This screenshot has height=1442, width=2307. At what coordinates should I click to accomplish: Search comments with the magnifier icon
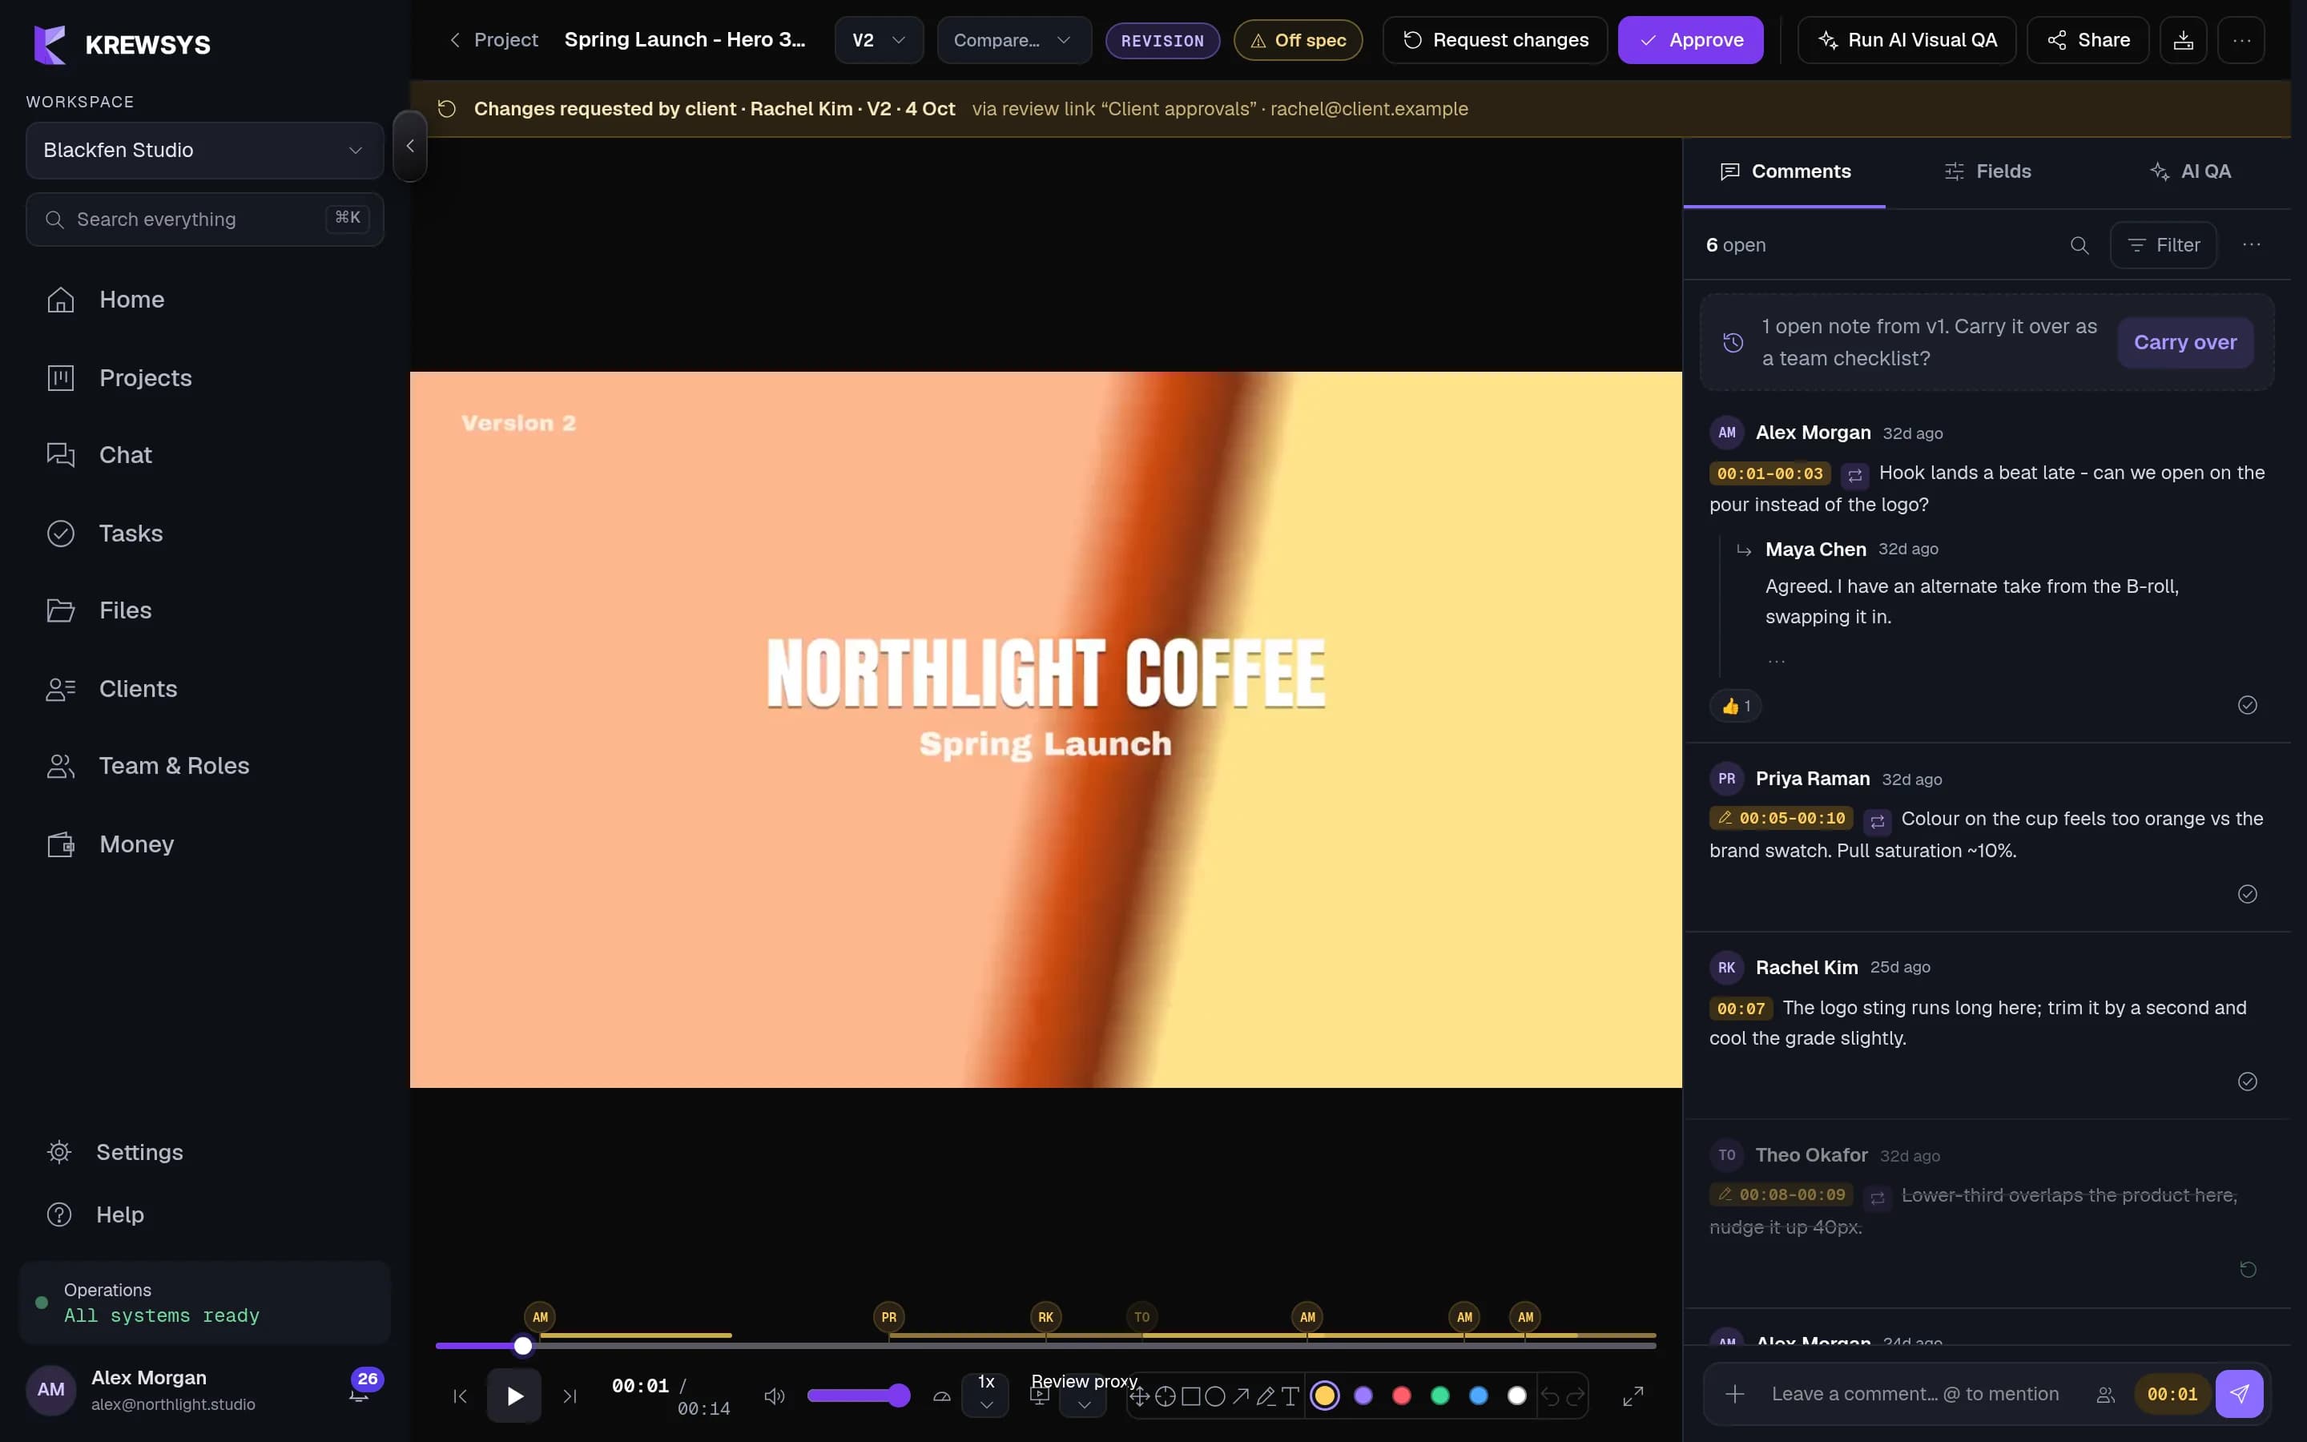[x=2080, y=245]
